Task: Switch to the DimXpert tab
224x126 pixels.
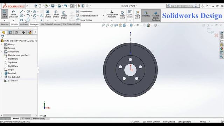Action: (34, 24)
